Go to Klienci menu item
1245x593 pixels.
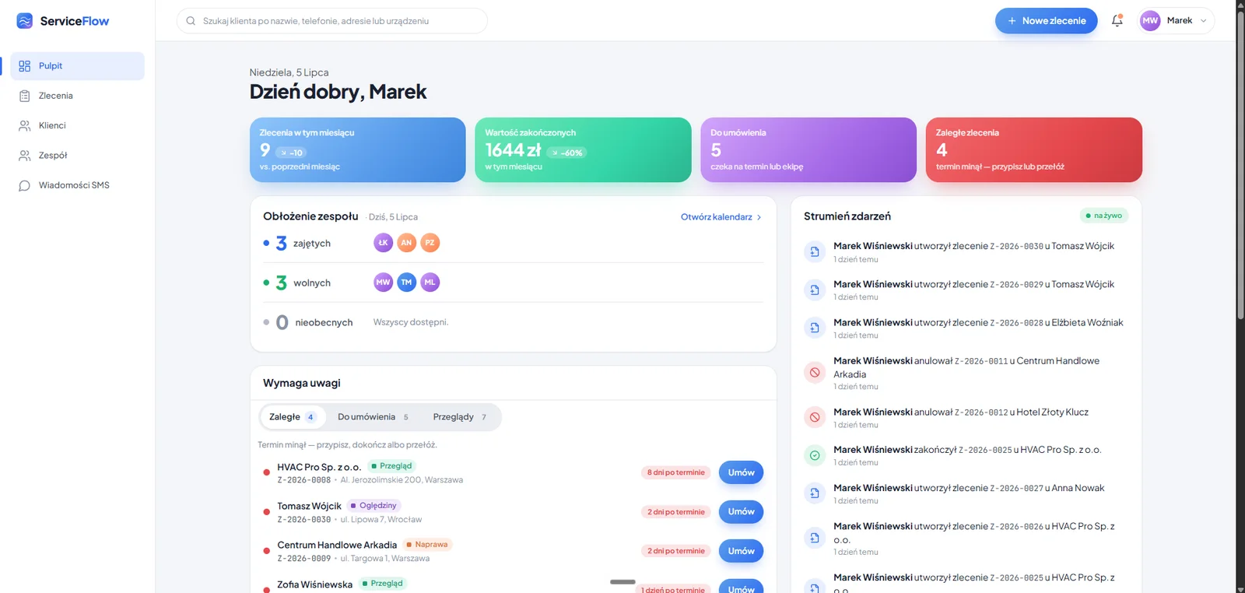(77, 125)
